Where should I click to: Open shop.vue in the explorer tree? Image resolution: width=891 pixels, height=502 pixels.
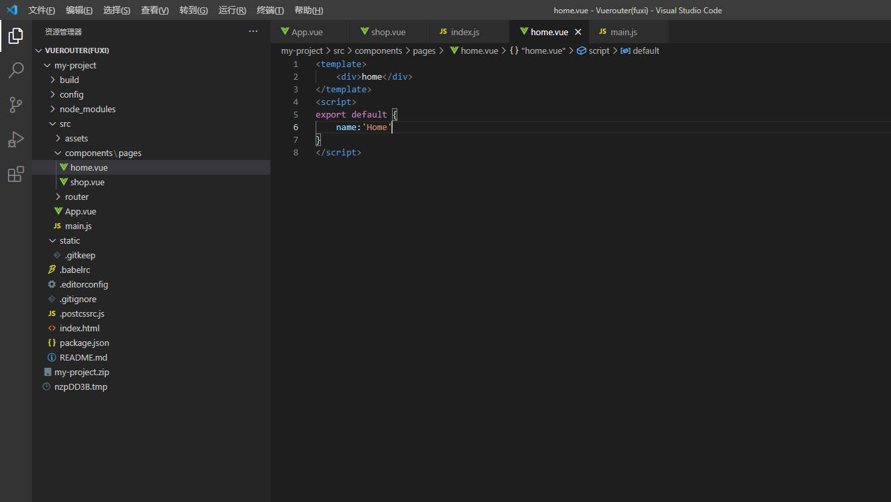(151, 182)
